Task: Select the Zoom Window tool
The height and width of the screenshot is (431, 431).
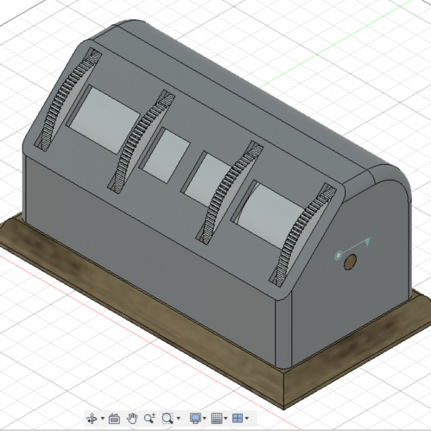Action: tap(168, 418)
